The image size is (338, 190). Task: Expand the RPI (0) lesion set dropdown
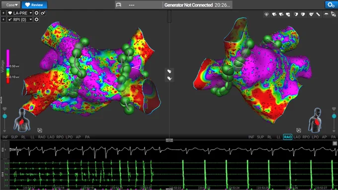pos(20,19)
